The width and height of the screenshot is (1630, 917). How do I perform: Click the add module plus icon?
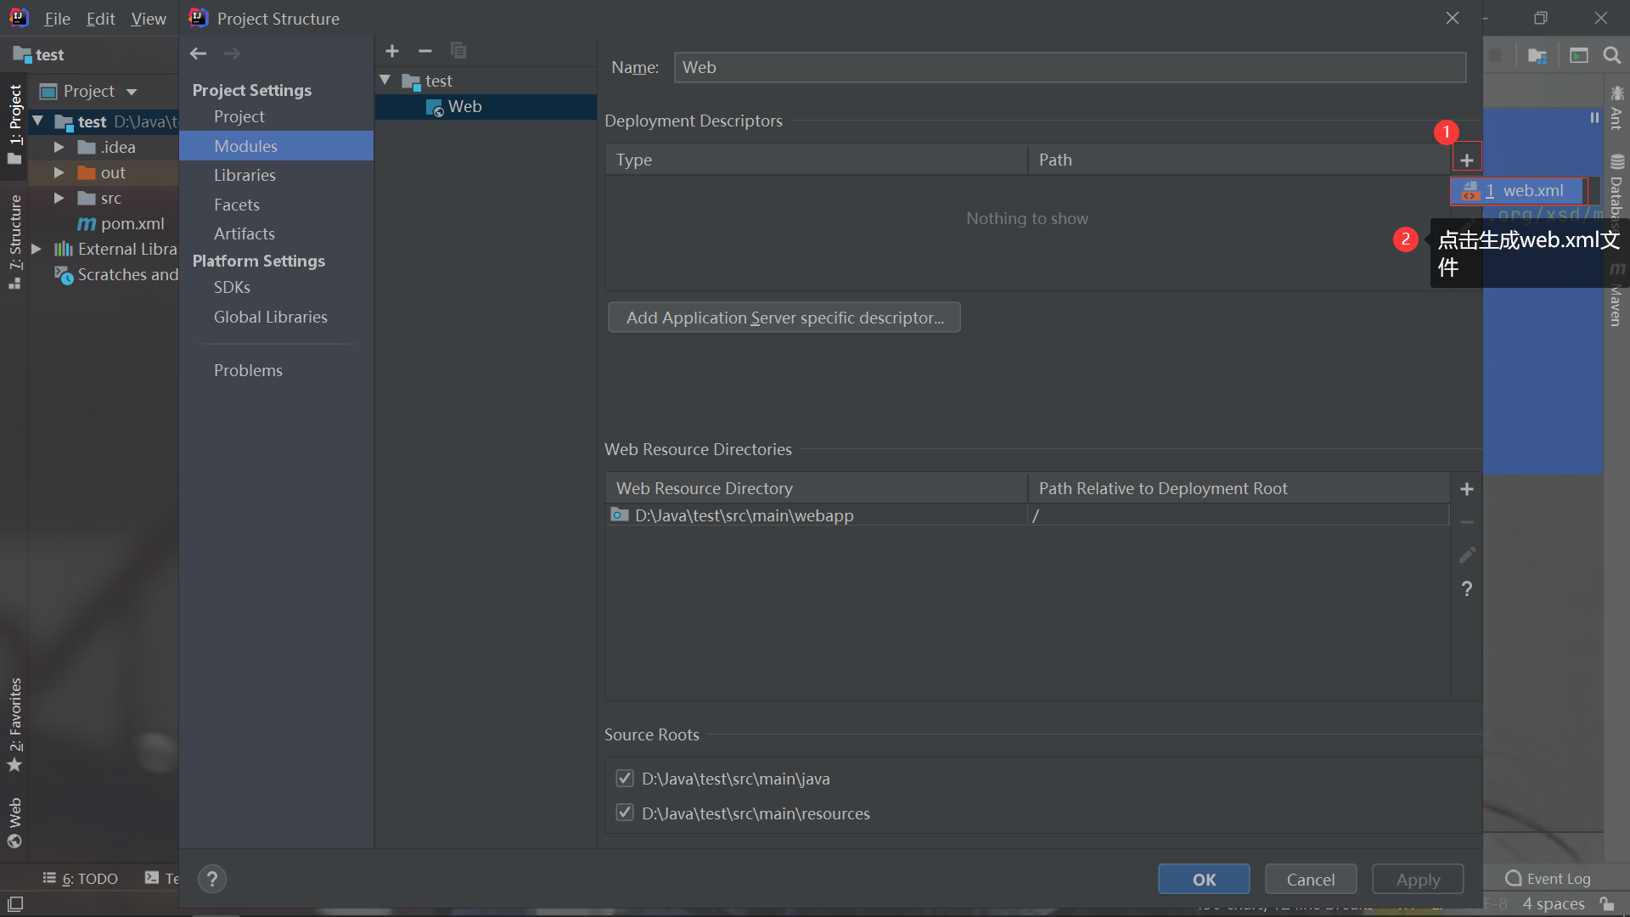(392, 51)
